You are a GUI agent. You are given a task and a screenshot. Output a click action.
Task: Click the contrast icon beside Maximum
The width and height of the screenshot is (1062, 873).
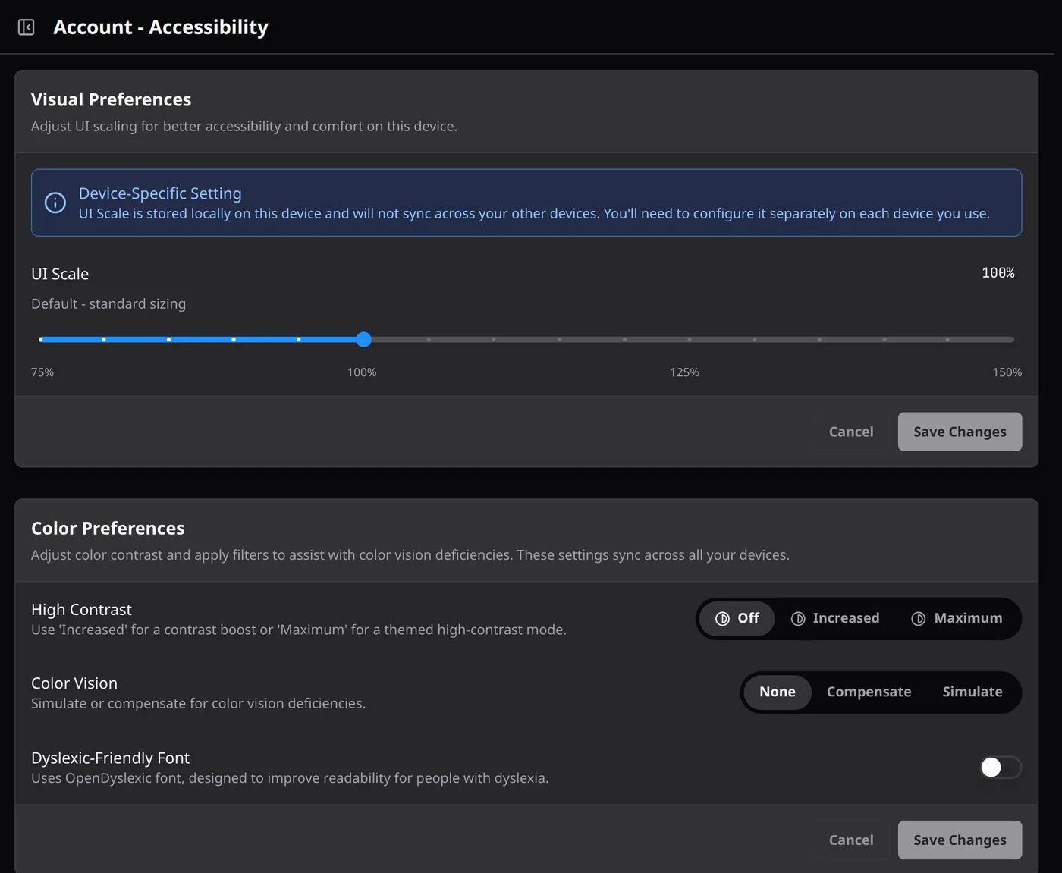[919, 619]
